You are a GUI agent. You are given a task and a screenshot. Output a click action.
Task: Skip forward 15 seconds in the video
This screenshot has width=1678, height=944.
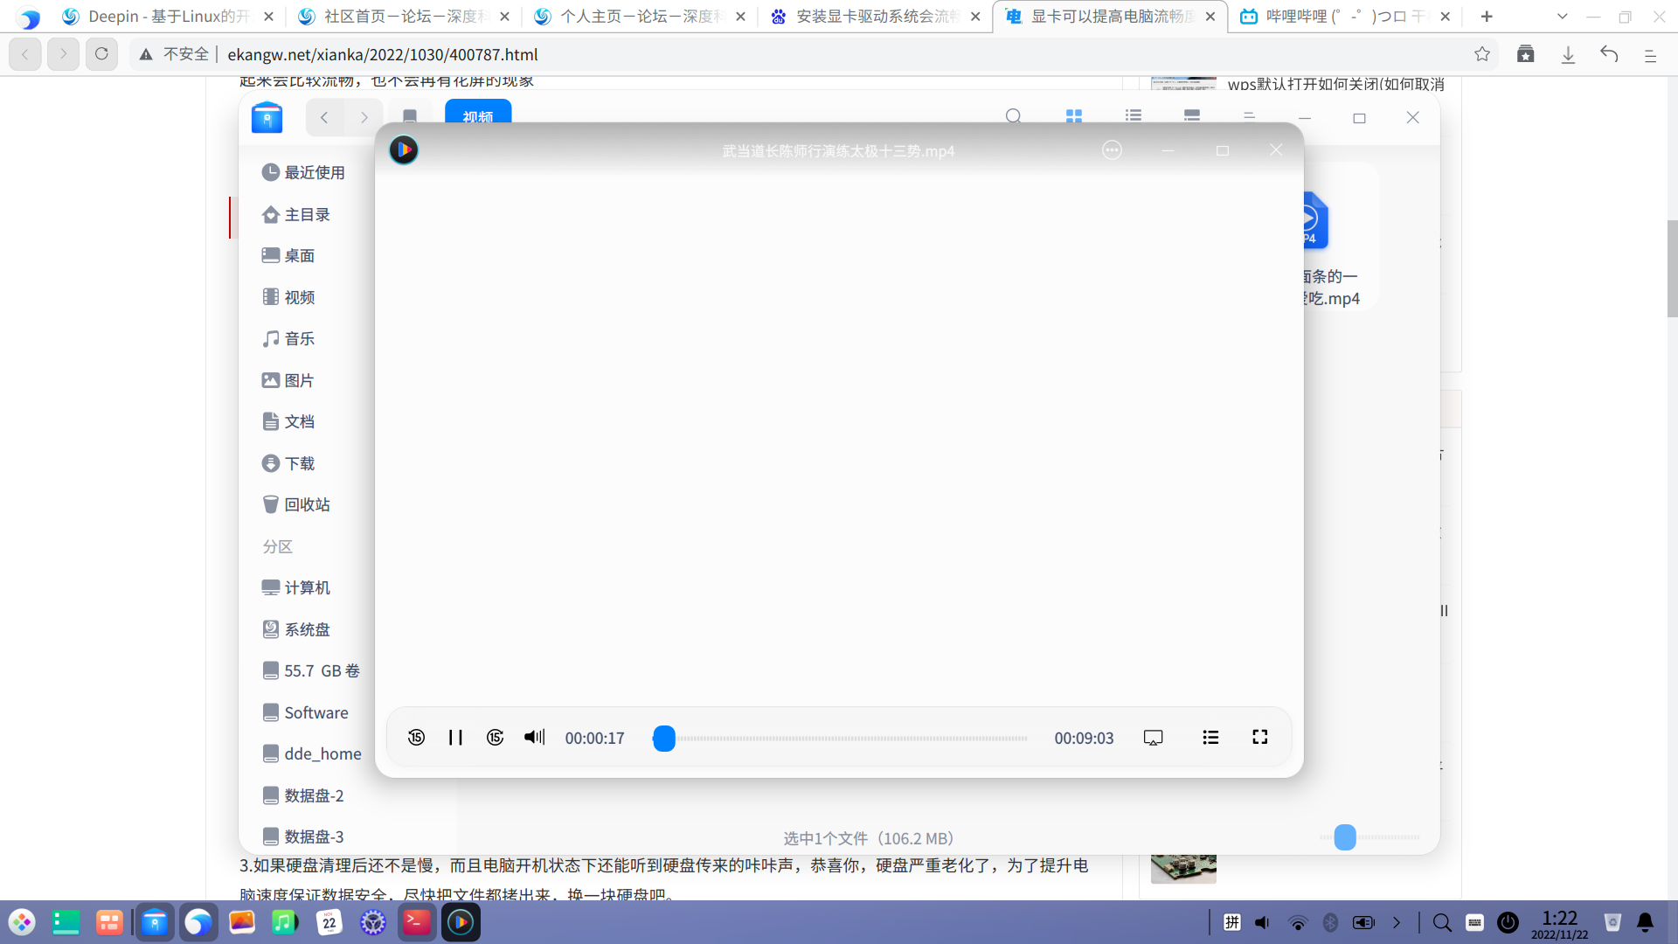click(x=495, y=737)
